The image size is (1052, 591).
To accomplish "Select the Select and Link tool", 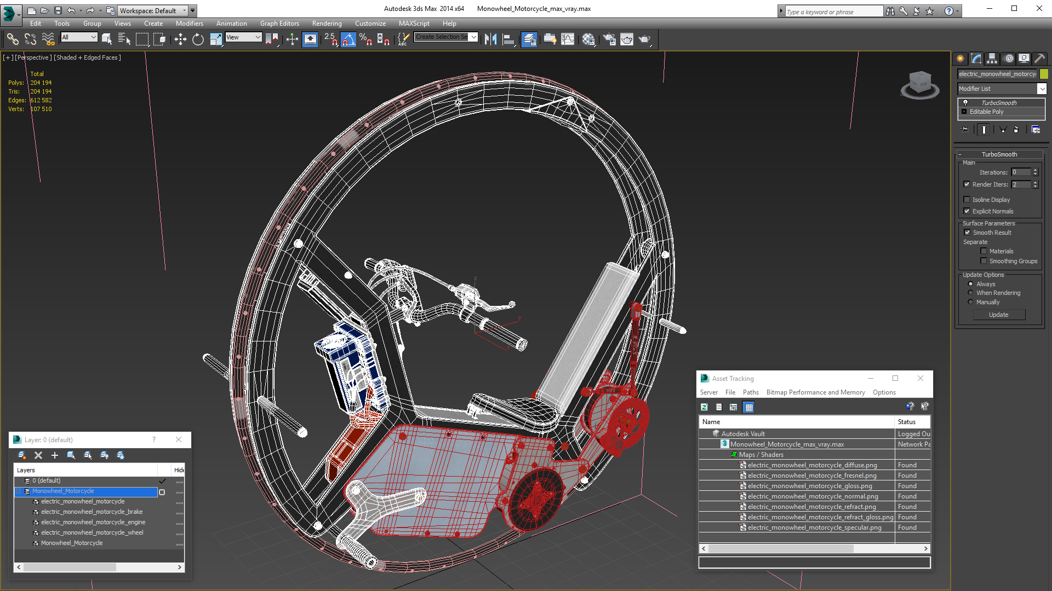I will point(13,39).
